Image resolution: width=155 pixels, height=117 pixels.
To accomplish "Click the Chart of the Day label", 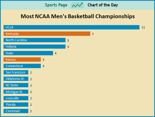I will click(x=103, y=5).
